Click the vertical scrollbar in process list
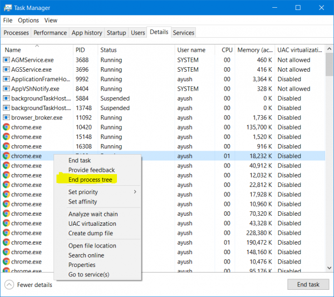334x297 pixels. tap(330, 167)
